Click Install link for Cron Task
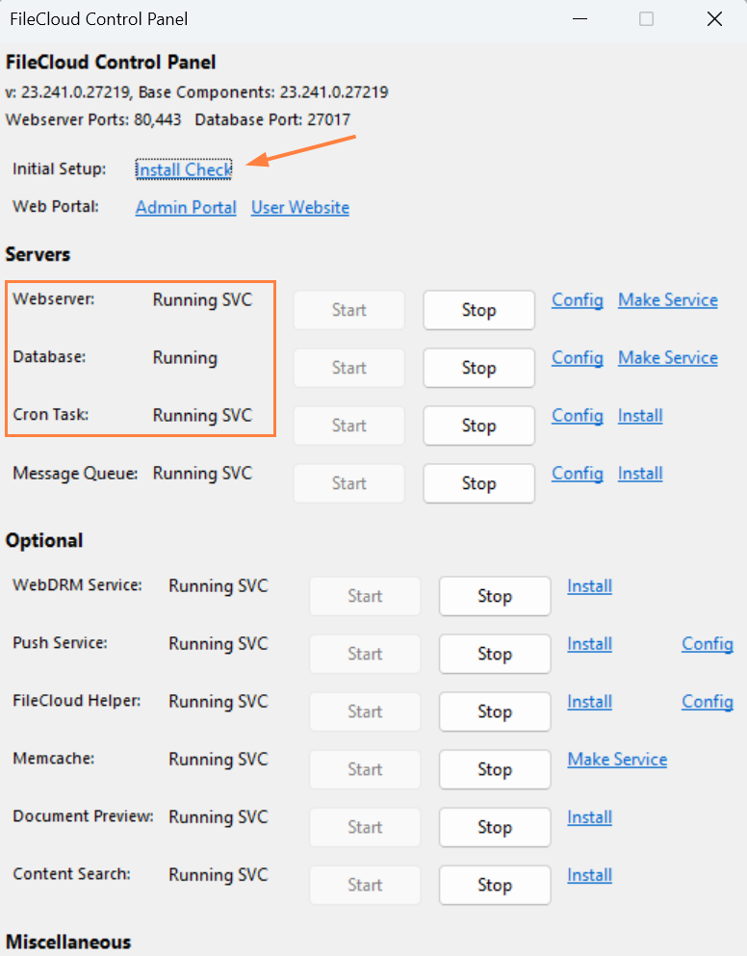The height and width of the screenshot is (956, 747). (x=640, y=415)
